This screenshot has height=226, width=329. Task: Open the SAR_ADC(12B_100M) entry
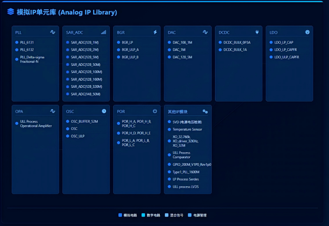click(x=86, y=72)
